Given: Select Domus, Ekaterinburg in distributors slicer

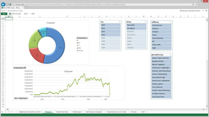Looking at the screenshot, I should (161, 74).
